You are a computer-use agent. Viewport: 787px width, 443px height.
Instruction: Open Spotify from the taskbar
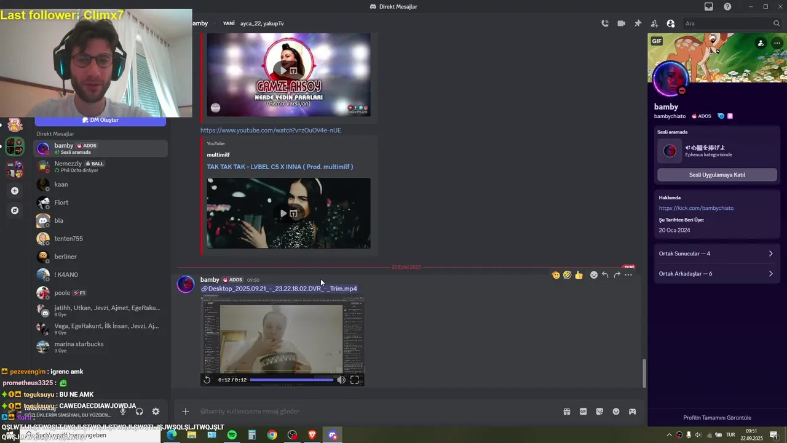pyautogui.click(x=232, y=435)
